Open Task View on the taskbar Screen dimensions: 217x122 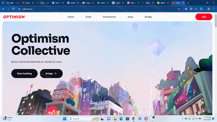point(102,119)
